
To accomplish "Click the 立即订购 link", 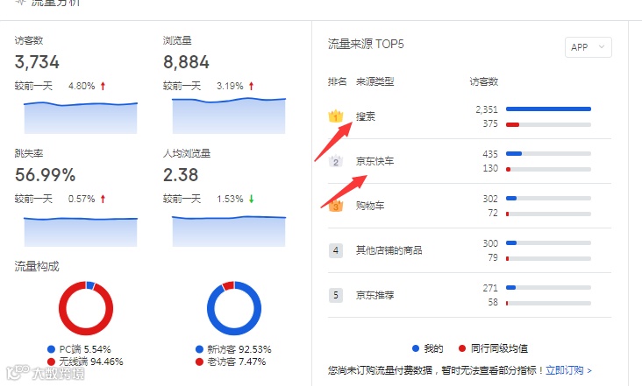I will 568,370.
